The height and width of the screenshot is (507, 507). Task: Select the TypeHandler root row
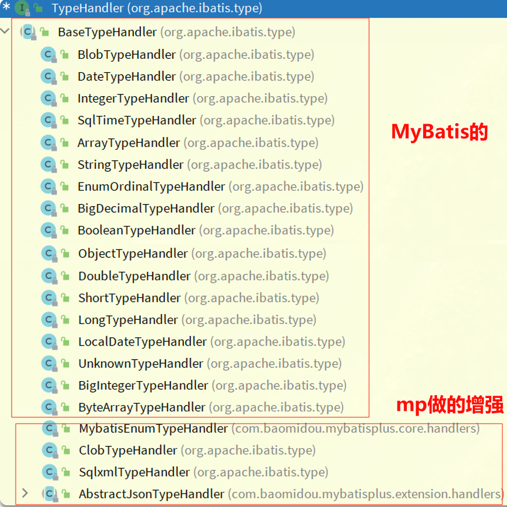point(254,8)
